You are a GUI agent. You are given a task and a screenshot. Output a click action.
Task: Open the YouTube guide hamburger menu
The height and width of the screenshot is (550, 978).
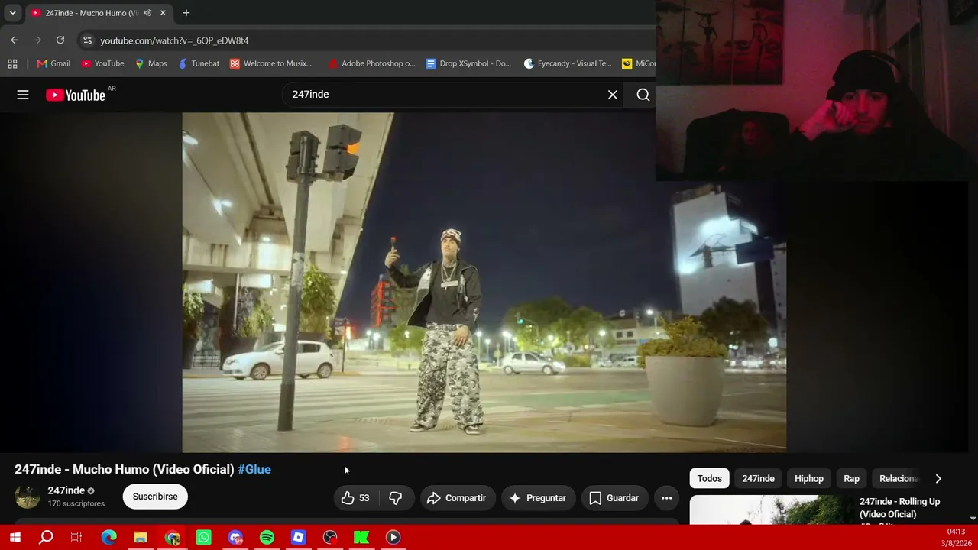coord(23,95)
